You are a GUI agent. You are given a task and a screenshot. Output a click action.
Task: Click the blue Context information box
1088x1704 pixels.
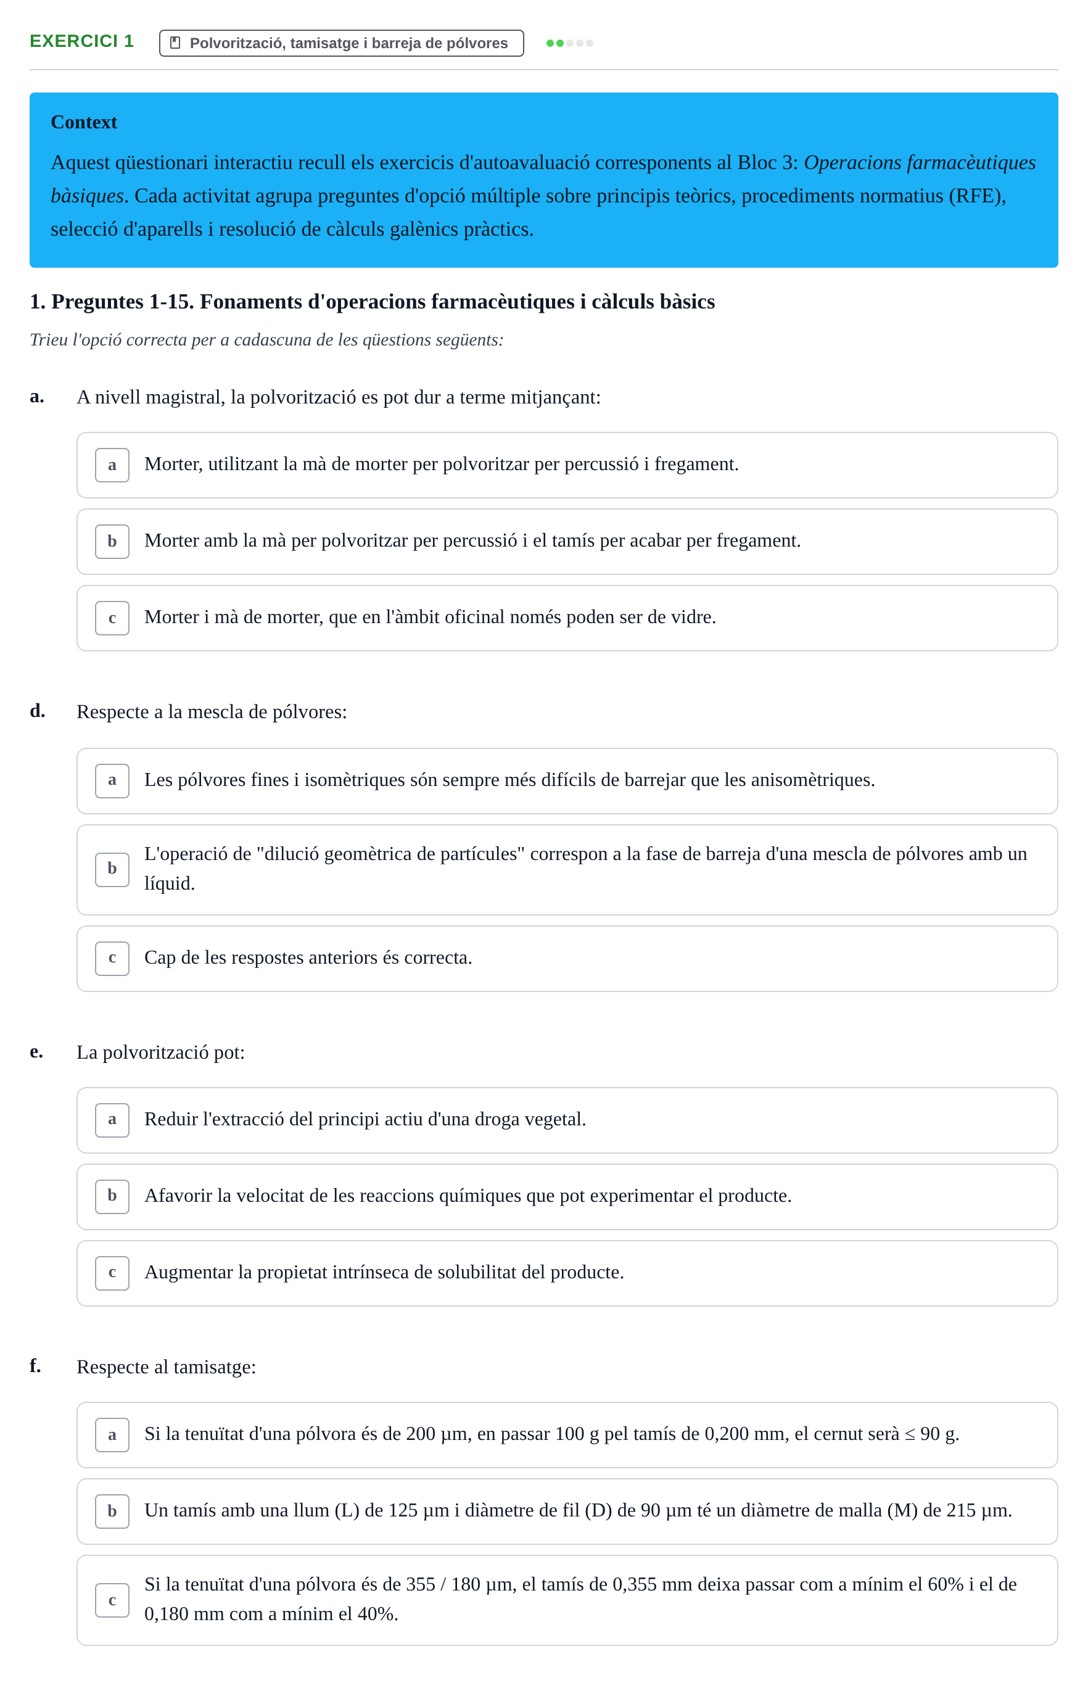[543, 180]
